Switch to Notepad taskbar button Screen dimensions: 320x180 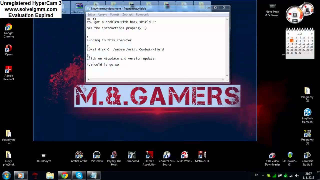click(x=94, y=175)
